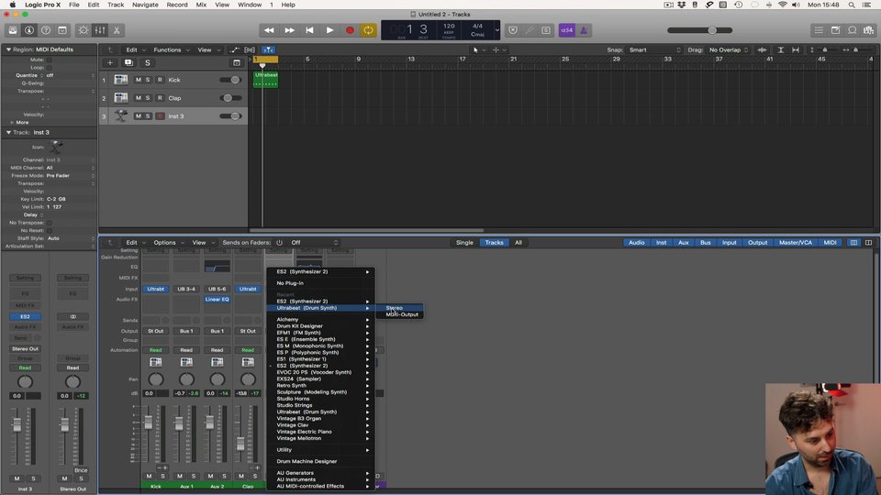Select the Ultrabeat MIDI region
This screenshot has height=495, width=881.
tap(266, 79)
